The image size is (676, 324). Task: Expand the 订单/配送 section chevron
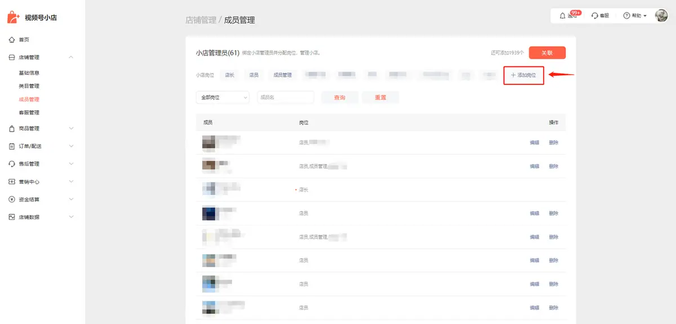click(71, 146)
